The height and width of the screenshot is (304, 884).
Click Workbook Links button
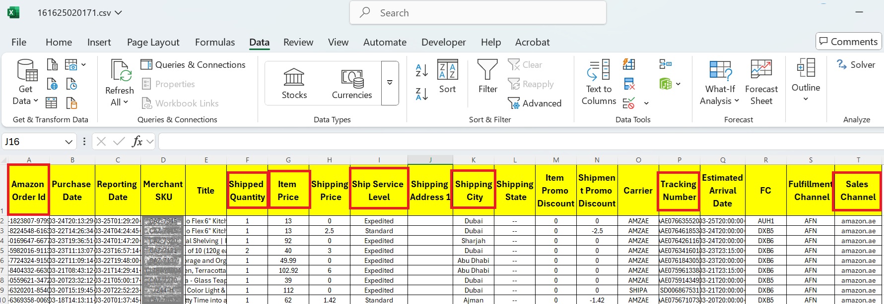(x=180, y=103)
